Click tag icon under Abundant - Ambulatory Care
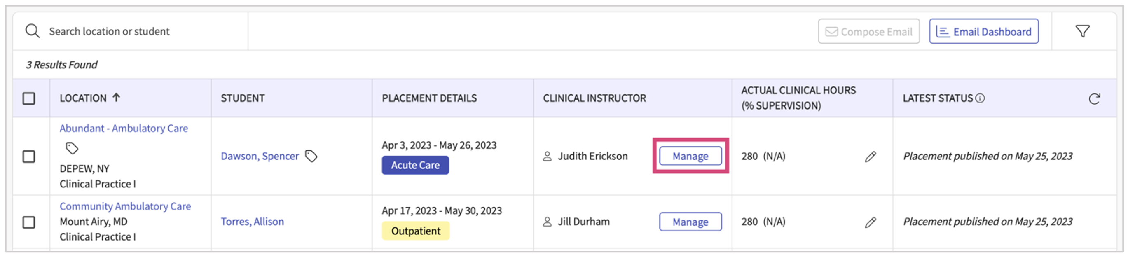 pyautogui.click(x=72, y=148)
